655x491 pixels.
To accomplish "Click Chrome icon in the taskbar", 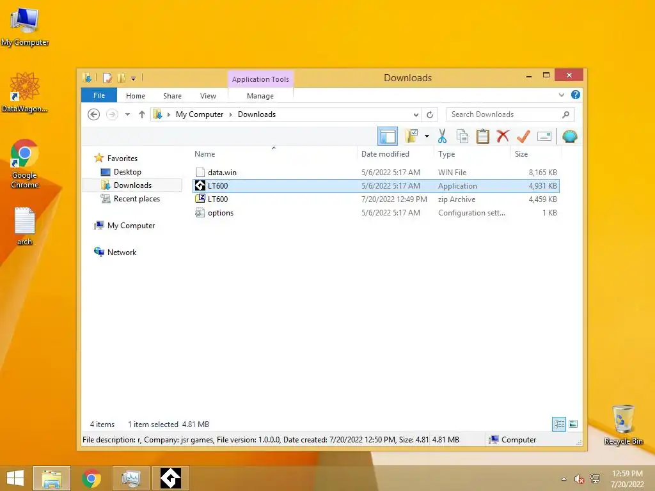I will [91, 478].
